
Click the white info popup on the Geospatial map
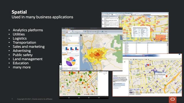[x=141, y=32]
